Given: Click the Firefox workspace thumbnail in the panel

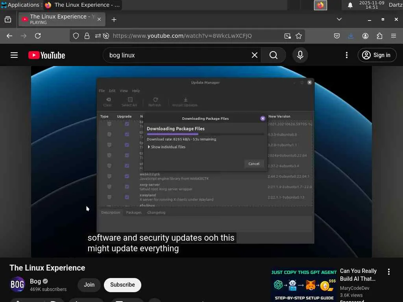Looking at the screenshot, I should 320,5.
